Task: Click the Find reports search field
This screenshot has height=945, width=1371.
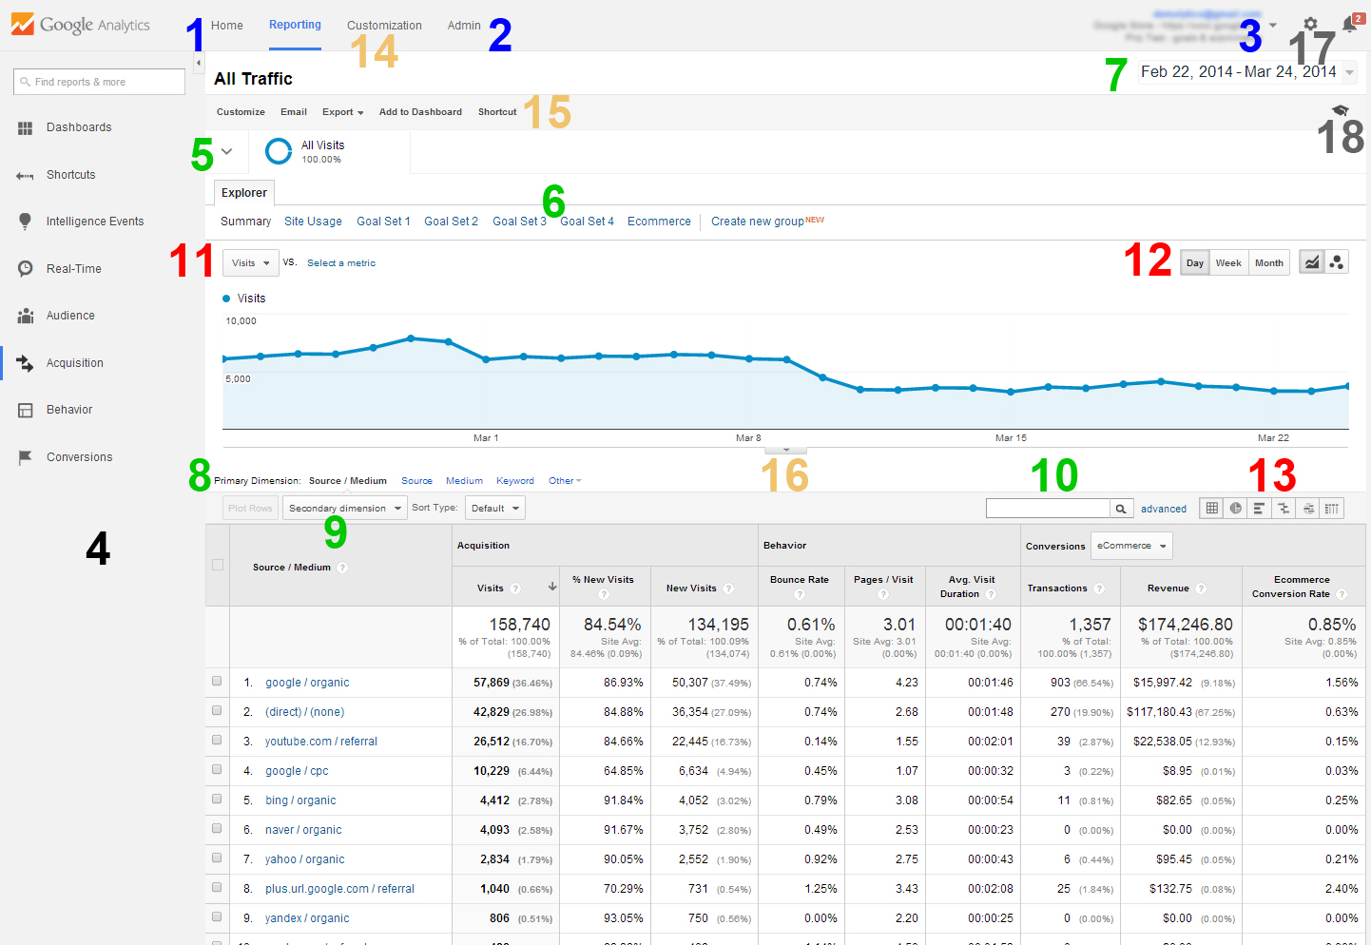Action: click(100, 83)
